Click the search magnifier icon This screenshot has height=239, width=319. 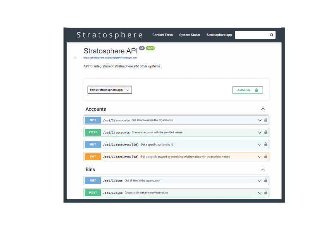point(271,35)
